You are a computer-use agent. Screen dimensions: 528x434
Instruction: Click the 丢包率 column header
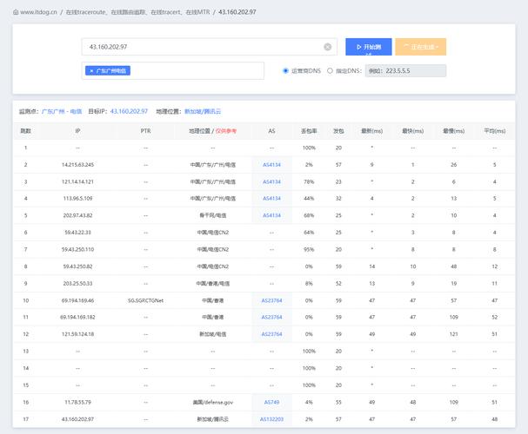pyautogui.click(x=309, y=131)
